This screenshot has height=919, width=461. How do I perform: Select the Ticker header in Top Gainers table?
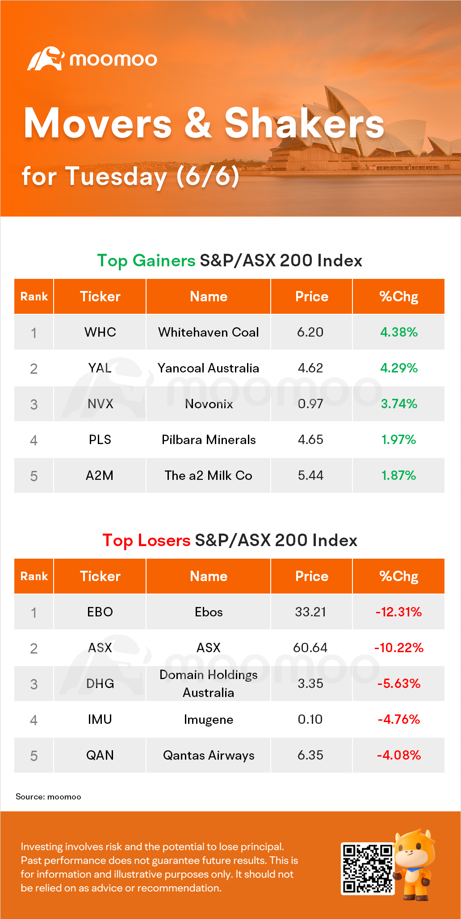100,296
